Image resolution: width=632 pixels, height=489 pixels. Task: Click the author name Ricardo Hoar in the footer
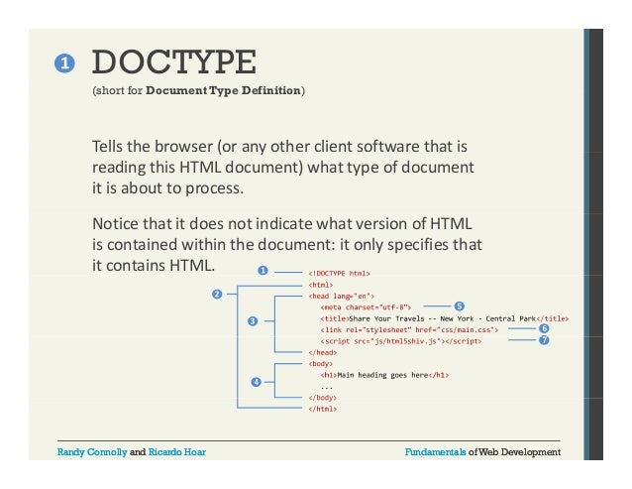point(177,452)
